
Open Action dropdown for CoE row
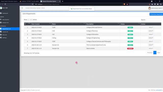[x=151, y=34]
